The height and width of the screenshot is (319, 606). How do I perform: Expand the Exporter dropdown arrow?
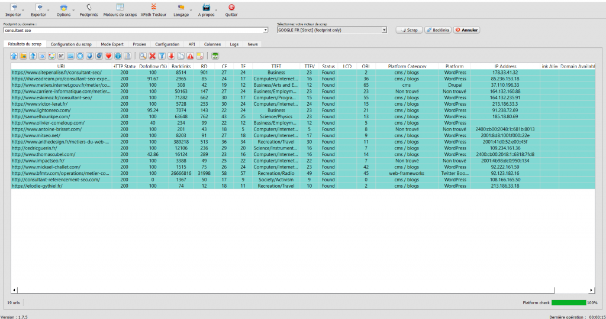pos(49,11)
